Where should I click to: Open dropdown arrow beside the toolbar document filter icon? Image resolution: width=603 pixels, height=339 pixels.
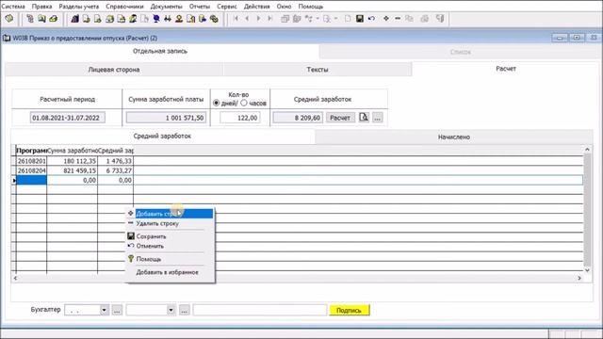pos(335,19)
